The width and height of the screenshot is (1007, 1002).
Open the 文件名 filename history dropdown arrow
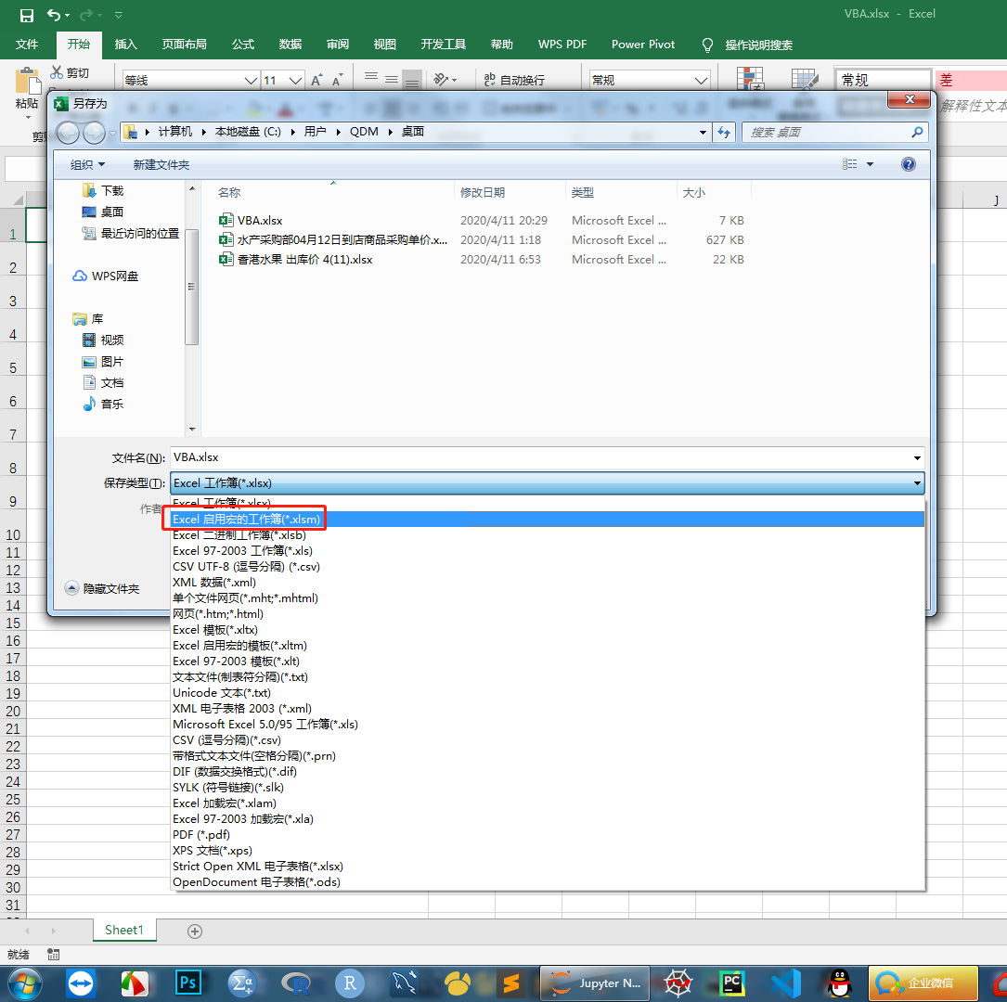tap(917, 457)
